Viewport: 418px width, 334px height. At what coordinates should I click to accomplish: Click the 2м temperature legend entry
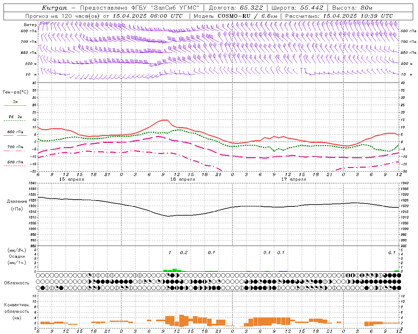point(15,102)
